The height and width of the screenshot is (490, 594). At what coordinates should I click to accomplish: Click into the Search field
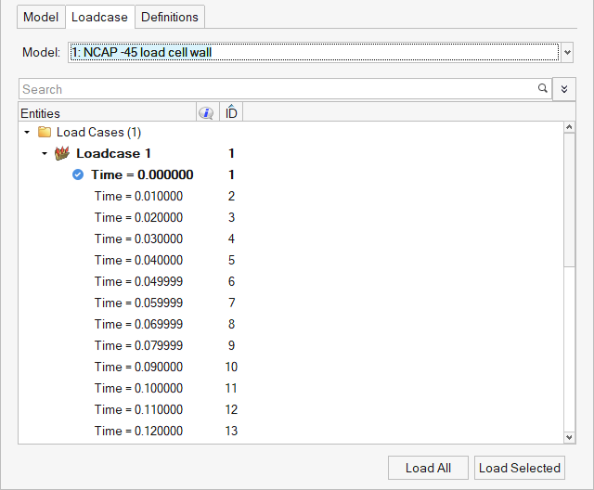278,89
